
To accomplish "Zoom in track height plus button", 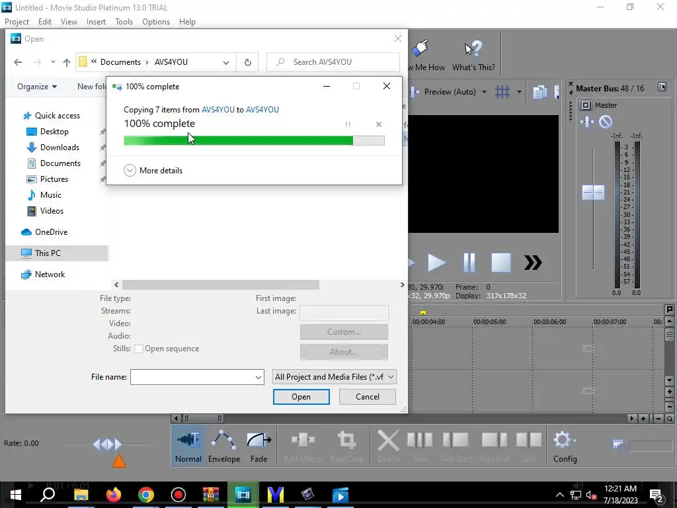I will [669, 392].
